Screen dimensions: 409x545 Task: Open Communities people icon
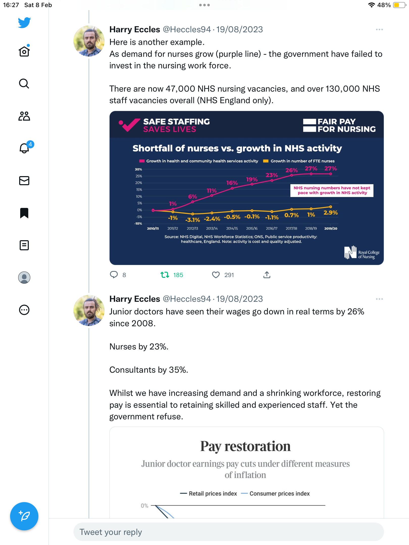click(x=24, y=116)
